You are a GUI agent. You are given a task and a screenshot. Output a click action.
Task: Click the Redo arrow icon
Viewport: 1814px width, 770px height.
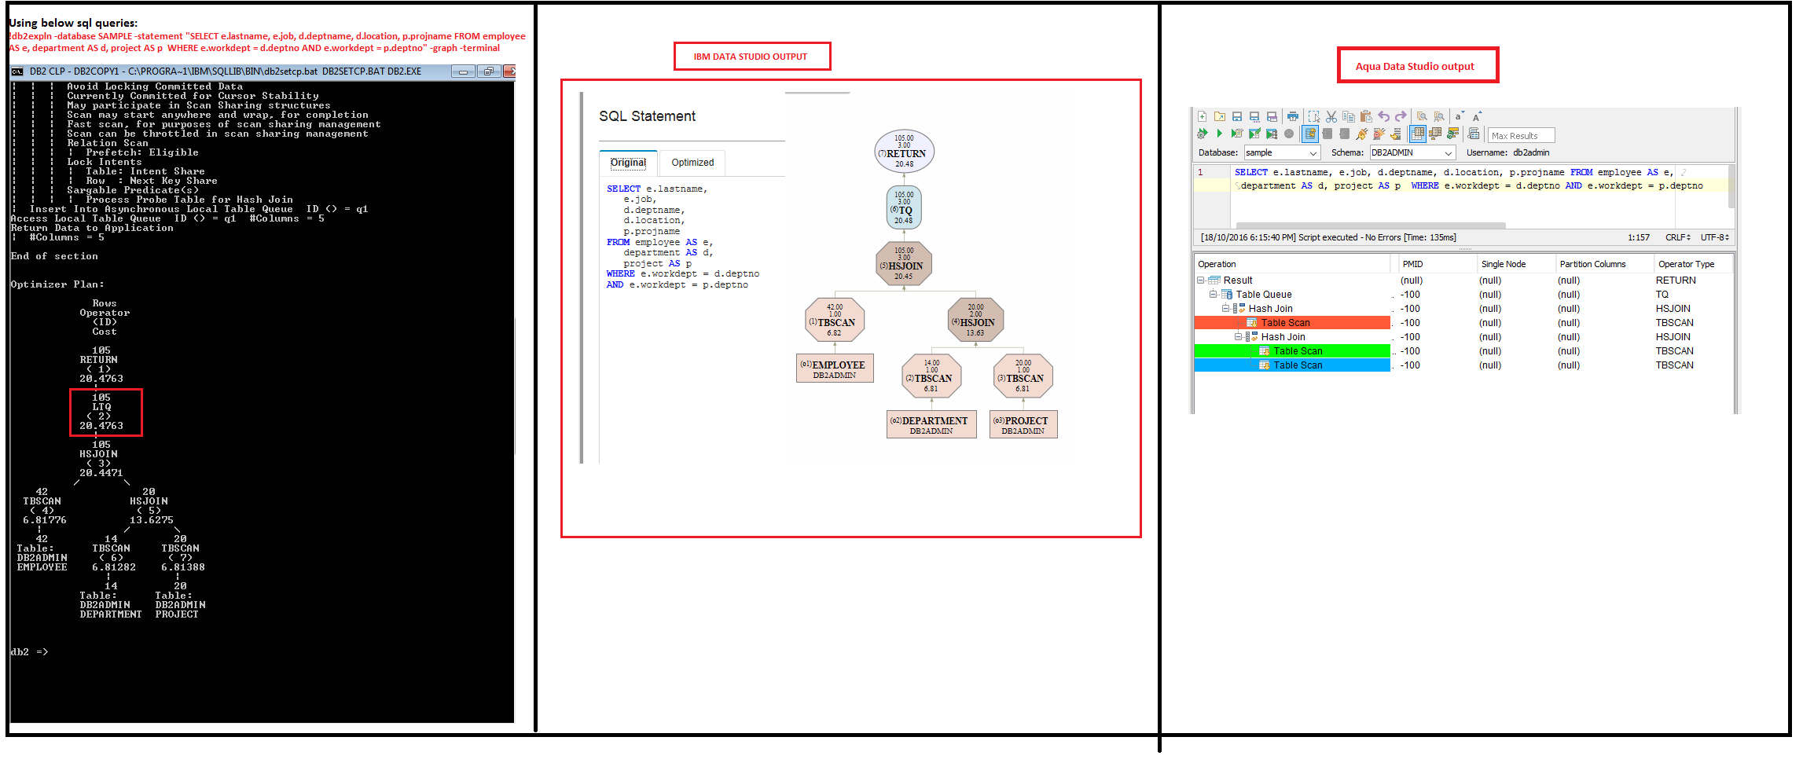[1401, 116]
